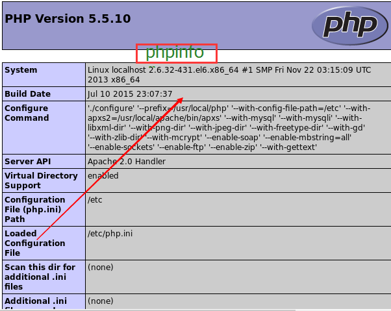The height and width of the screenshot is (311, 391).
Task: Select the Apache 2.0 Handler value
Action: pos(127,162)
